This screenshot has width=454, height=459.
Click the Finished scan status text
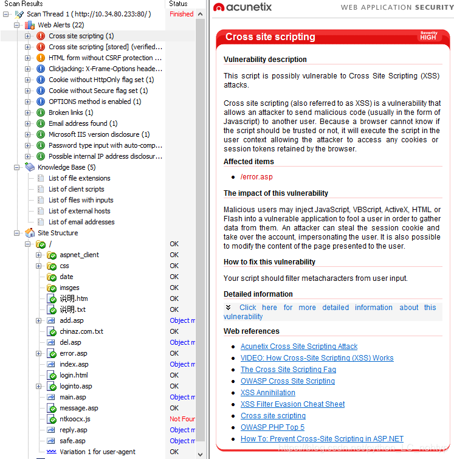tap(182, 14)
